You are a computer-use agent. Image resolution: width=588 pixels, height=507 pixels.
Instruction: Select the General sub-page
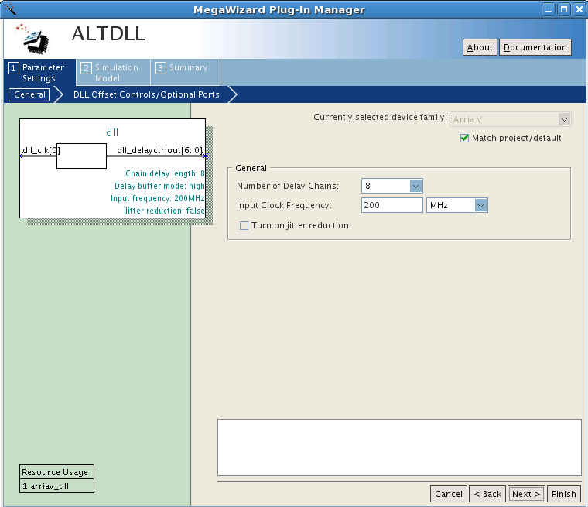[29, 94]
